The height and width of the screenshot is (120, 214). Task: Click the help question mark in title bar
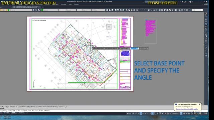pos(190,2)
